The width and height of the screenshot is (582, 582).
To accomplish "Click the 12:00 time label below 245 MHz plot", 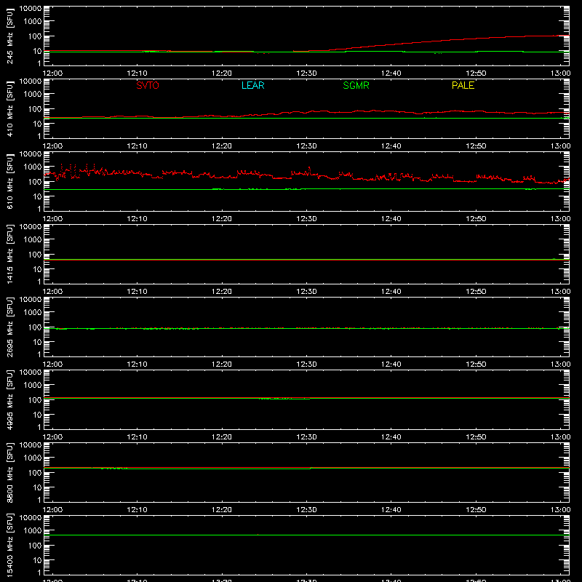I will tap(52, 73).
